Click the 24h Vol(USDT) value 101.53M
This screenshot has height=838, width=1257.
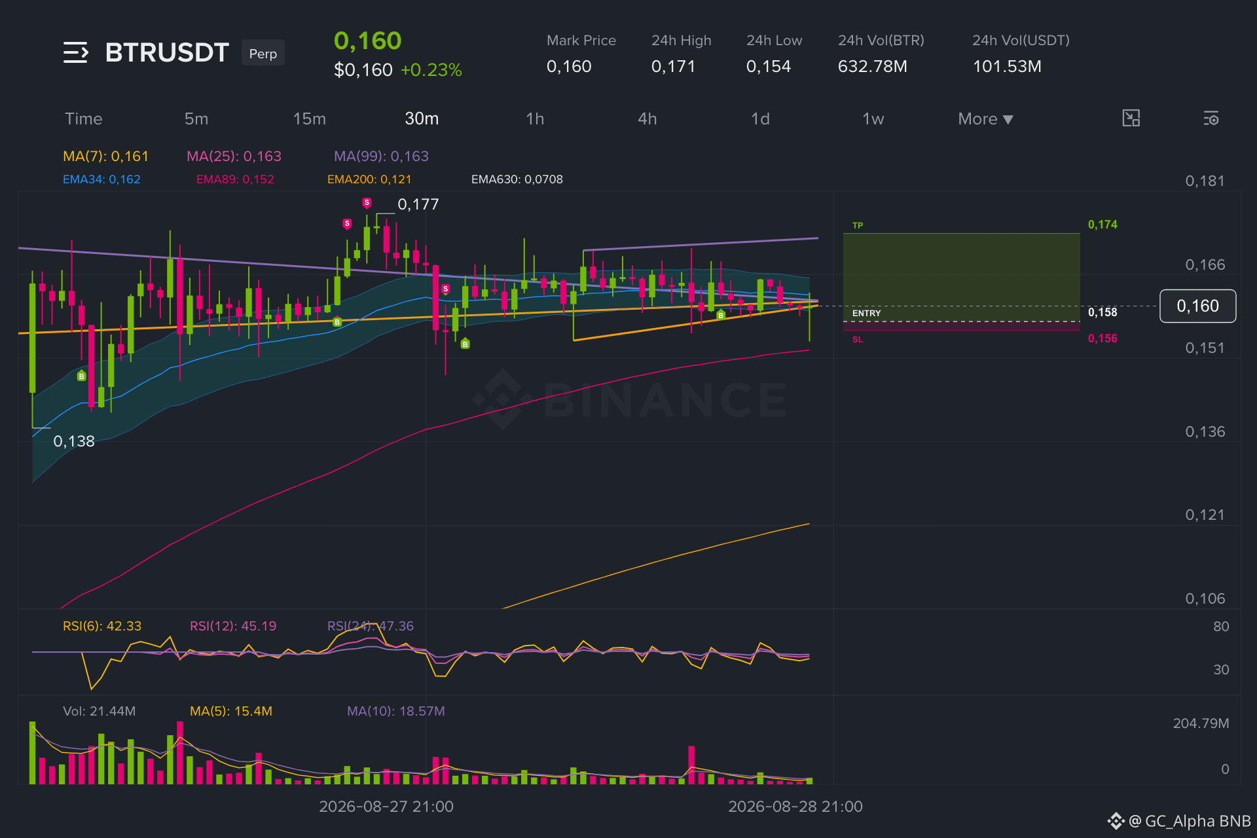point(1007,66)
